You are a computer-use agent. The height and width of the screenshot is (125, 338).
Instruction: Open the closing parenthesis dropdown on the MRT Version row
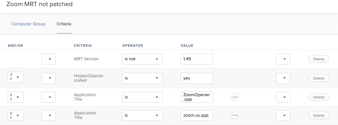click(x=283, y=59)
